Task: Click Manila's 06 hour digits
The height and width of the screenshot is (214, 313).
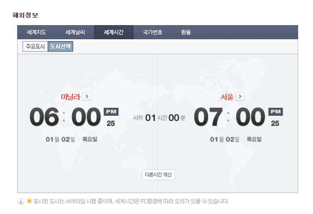Action: 44,117
